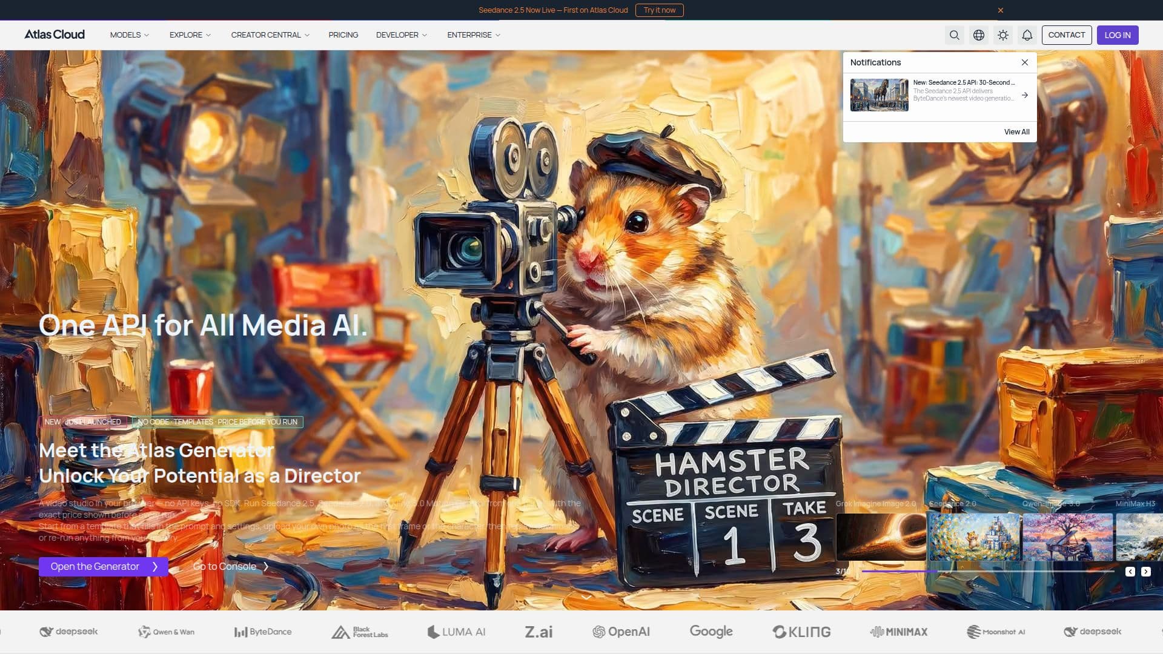The image size is (1163, 654).
Task: Click the CONTACT button
Action: point(1067,35)
